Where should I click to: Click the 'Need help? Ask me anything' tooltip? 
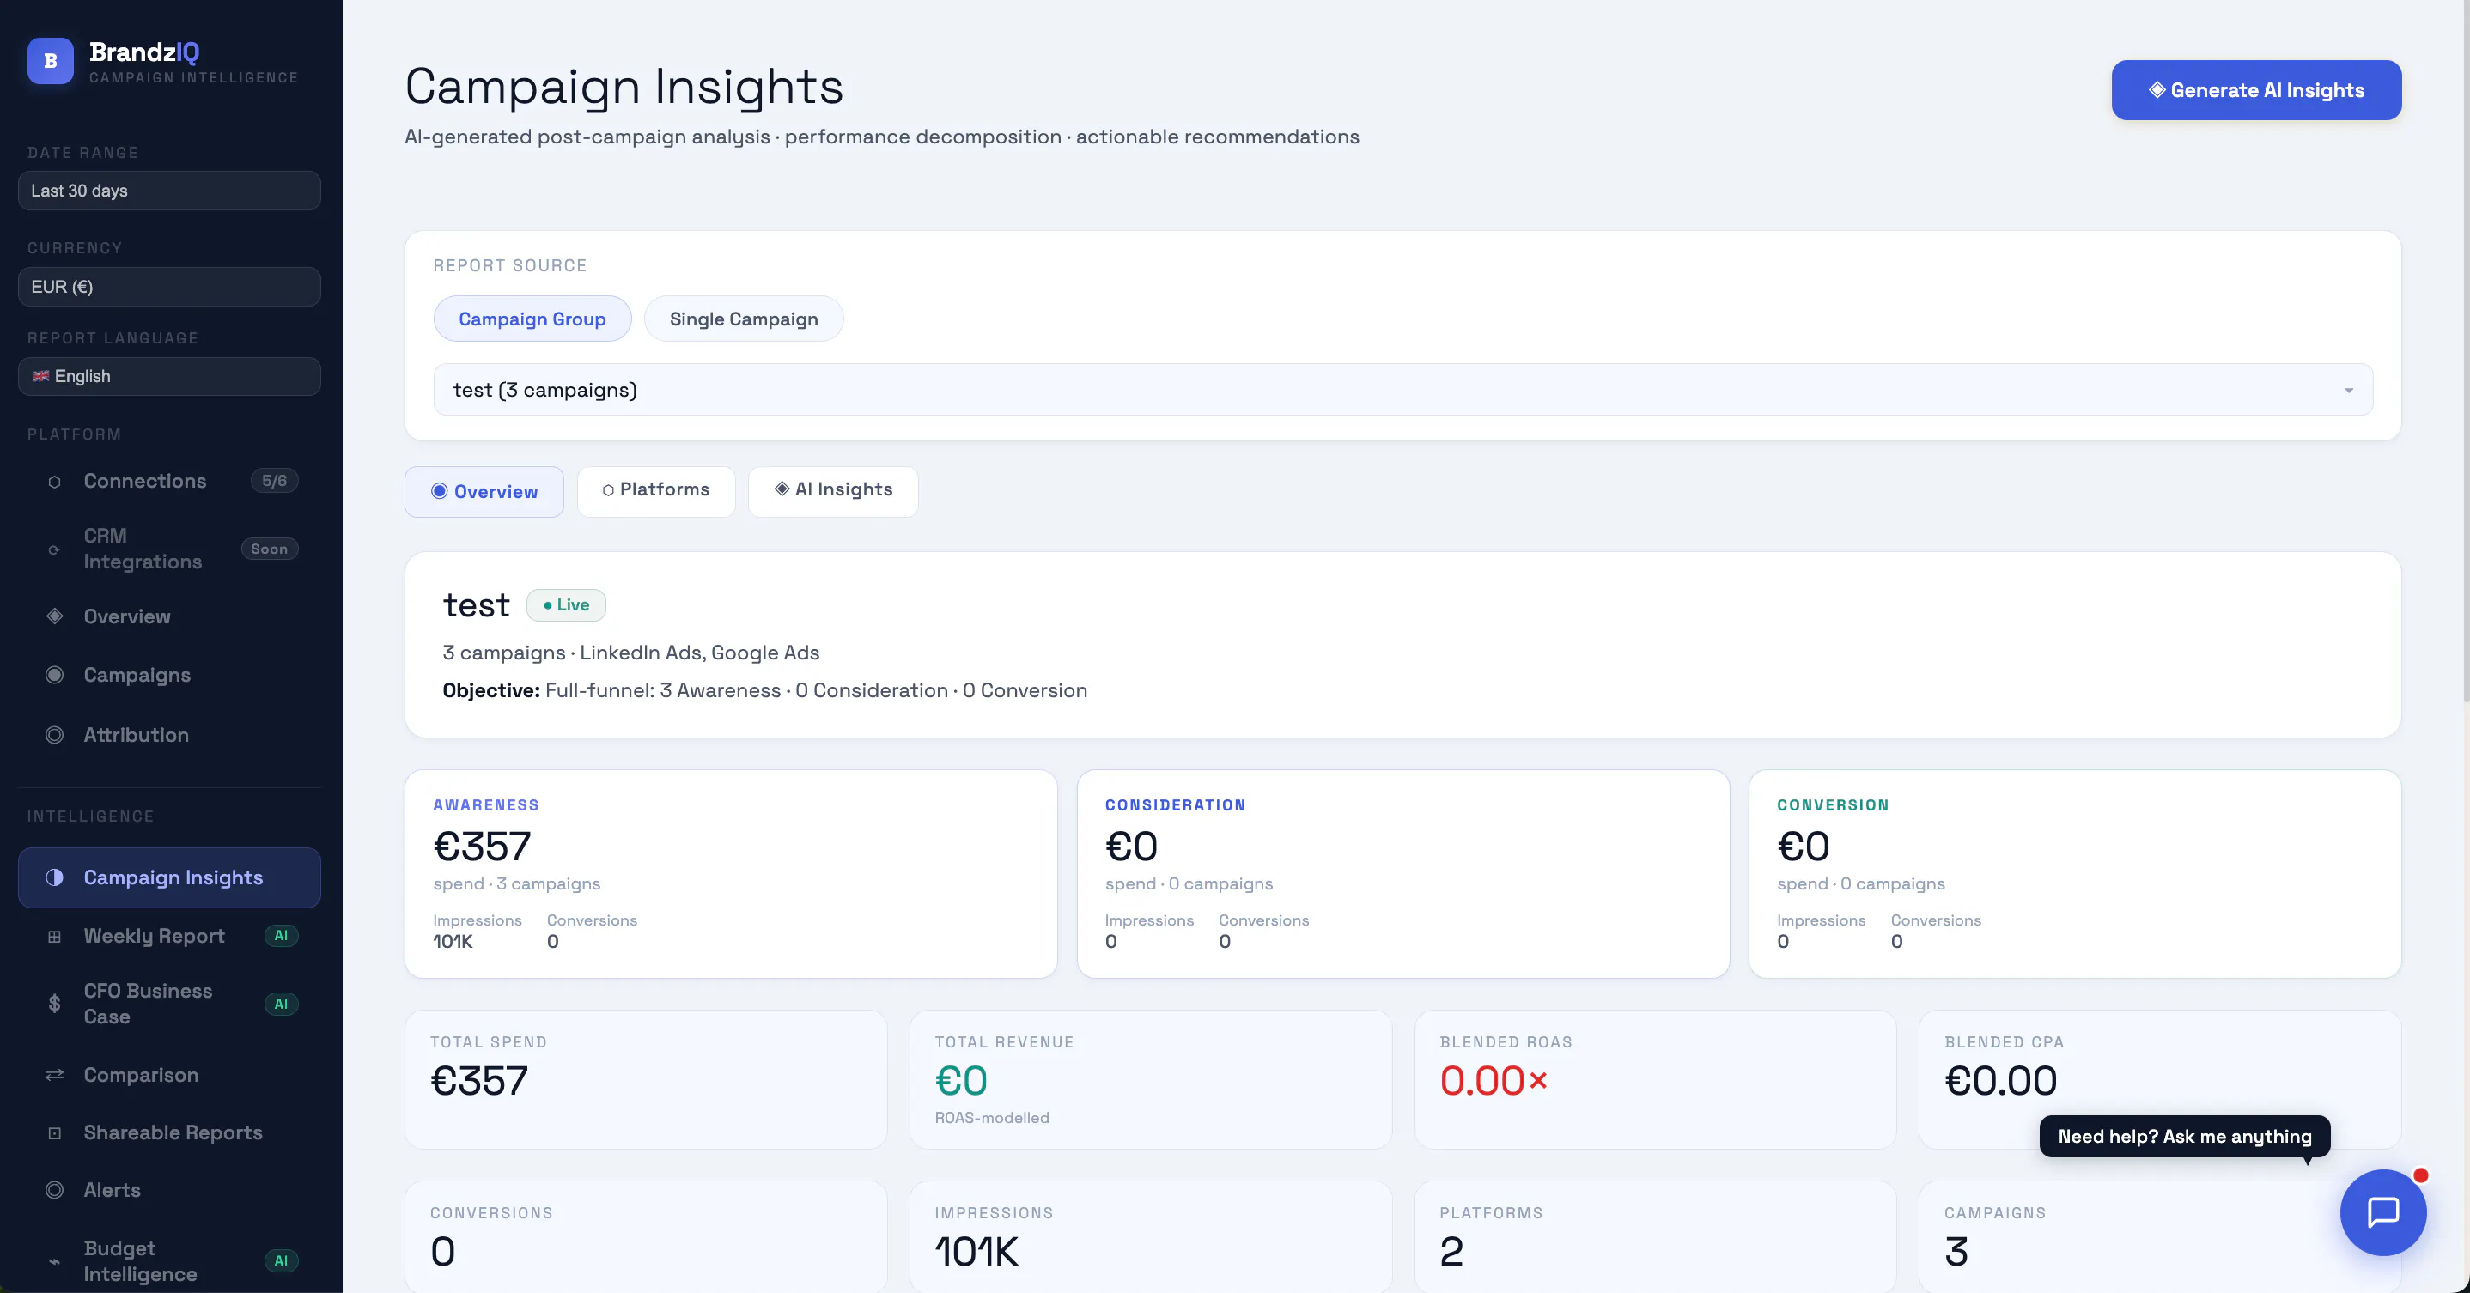coord(2184,1136)
